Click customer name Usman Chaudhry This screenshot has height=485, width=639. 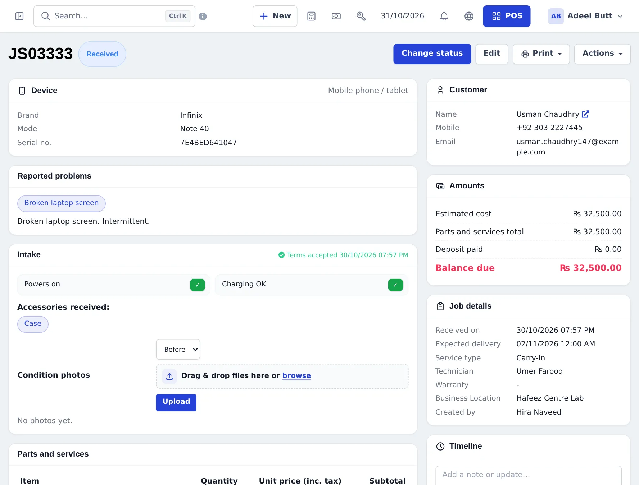point(548,114)
